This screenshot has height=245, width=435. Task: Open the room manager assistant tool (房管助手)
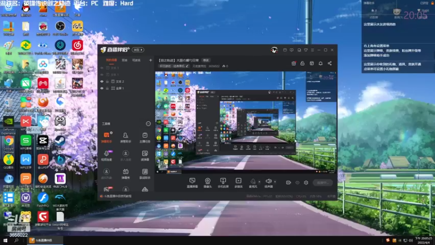tap(126, 137)
